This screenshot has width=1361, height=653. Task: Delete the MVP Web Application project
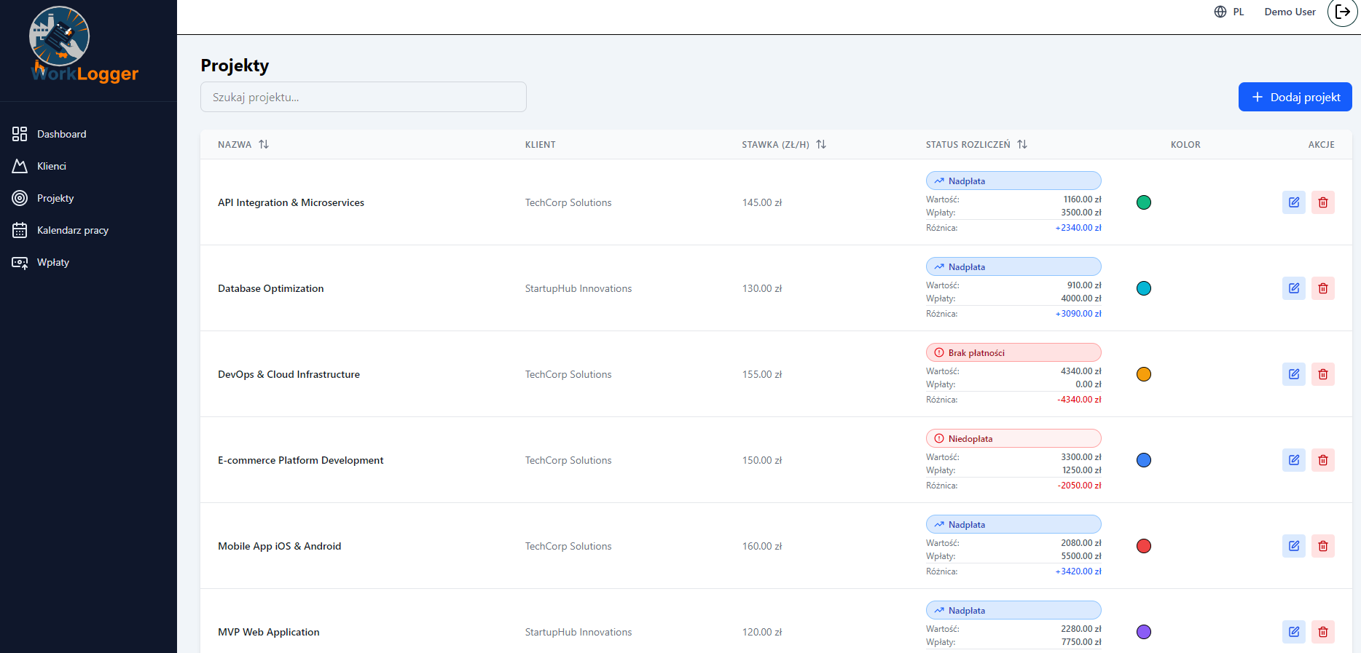coord(1322,632)
